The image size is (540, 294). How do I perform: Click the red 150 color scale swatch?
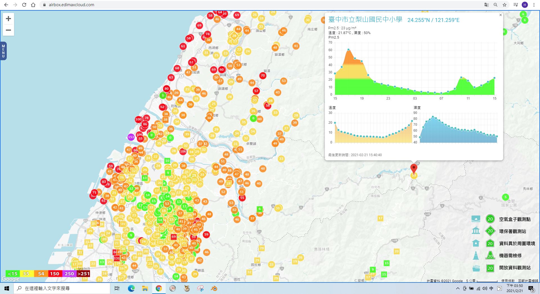pos(55,273)
